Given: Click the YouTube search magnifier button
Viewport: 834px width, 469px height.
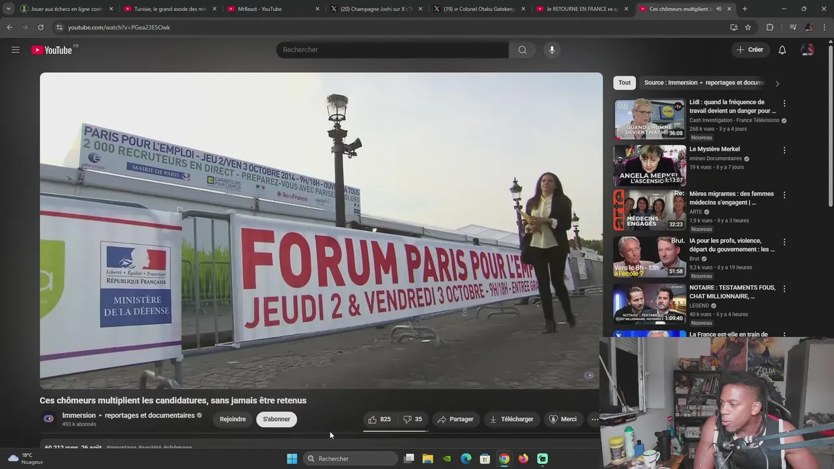Looking at the screenshot, I should point(522,50).
